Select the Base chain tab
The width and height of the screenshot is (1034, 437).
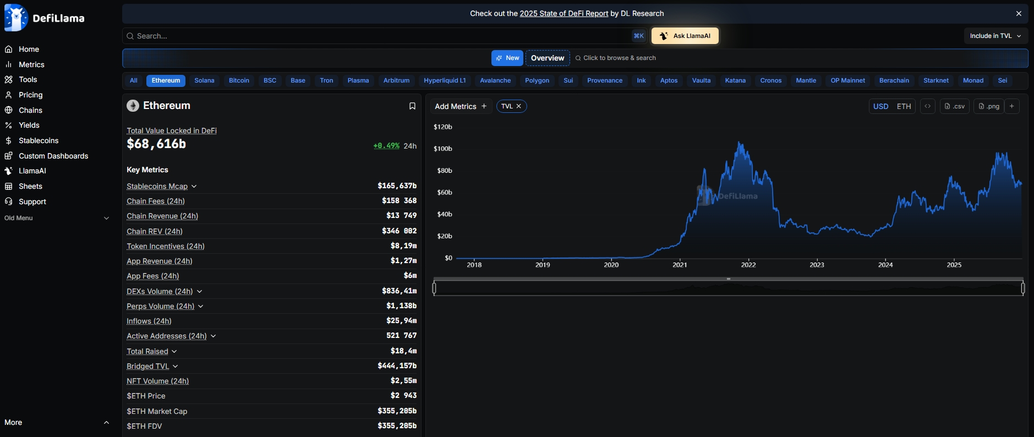click(x=298, y=80)
